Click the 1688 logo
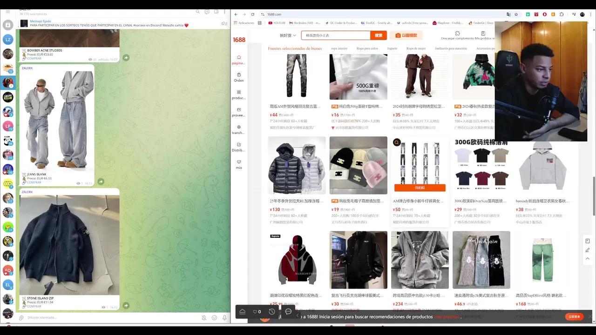 [239, 40]
